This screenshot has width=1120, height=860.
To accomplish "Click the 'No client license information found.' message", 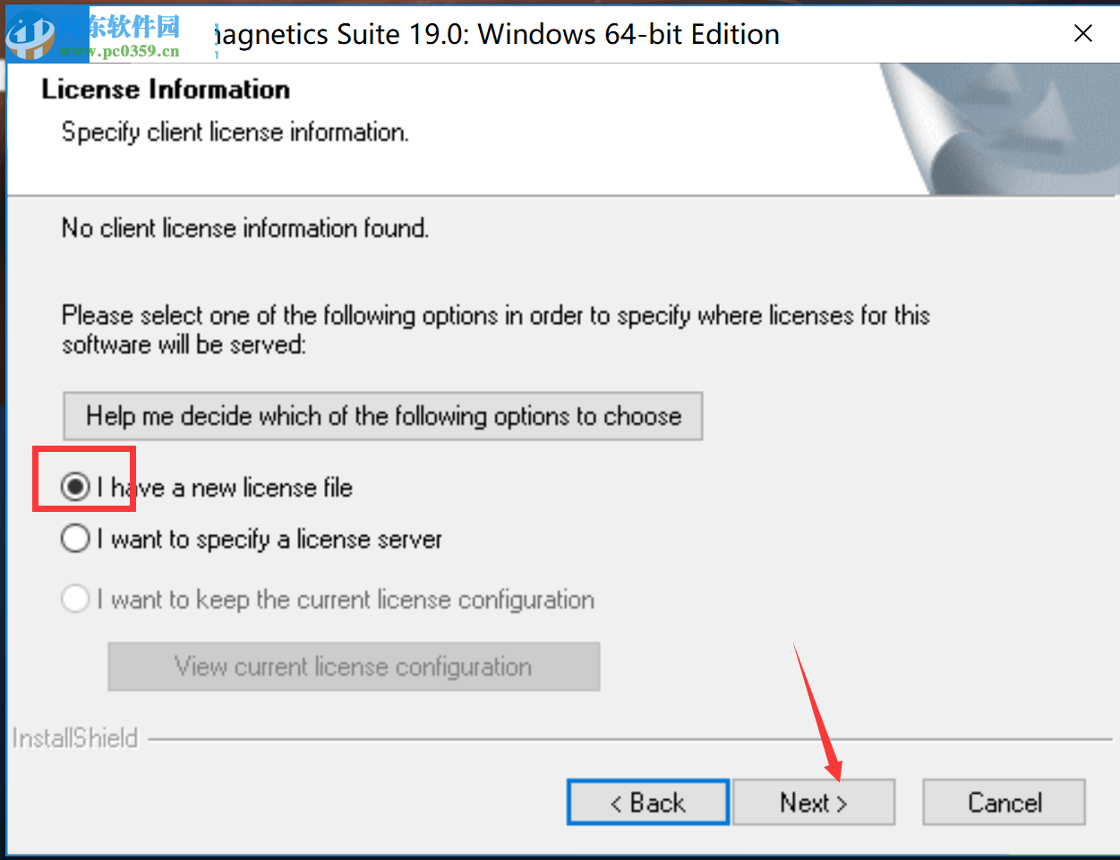I will (244, 228).
